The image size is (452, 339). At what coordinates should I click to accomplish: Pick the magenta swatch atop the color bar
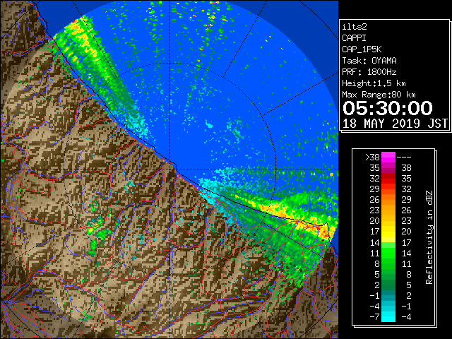[x=388, y=157]
